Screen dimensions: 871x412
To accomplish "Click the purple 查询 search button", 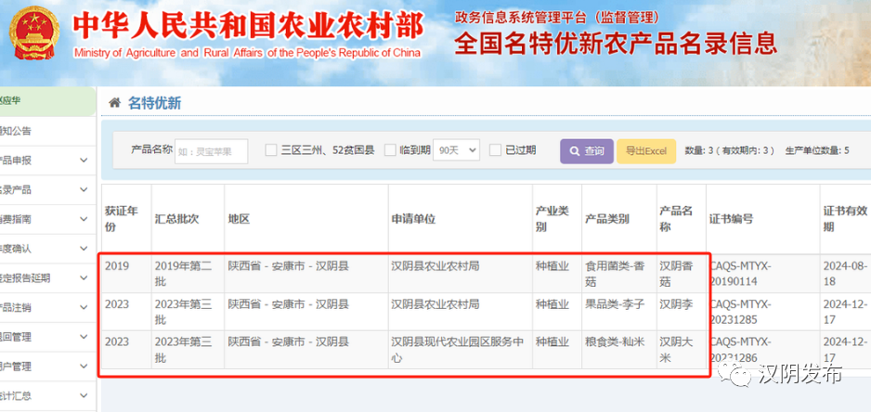I will 587,151.
